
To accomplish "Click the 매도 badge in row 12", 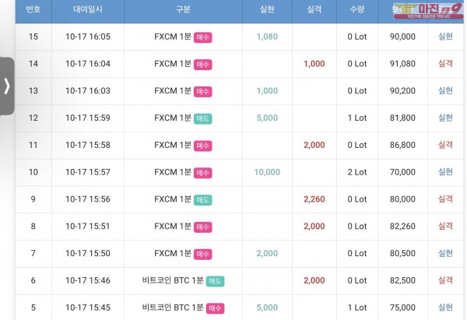I will click(203, 119).
